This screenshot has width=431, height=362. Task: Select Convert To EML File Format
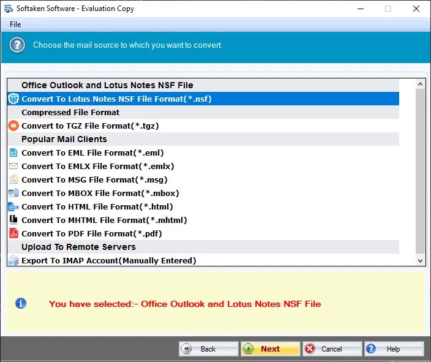(x=203, y=153)
